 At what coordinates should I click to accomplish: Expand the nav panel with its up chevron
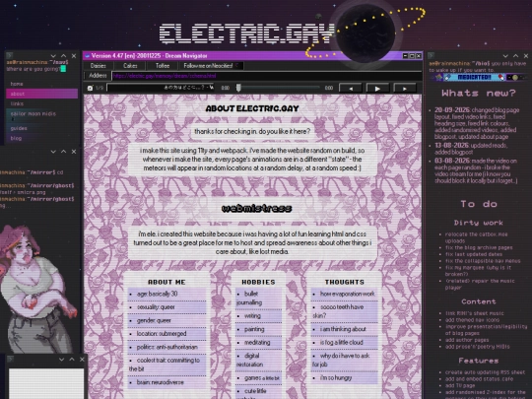point(63,55)
